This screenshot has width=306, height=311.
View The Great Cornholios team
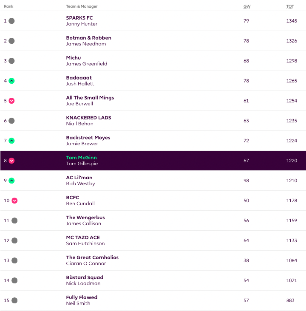pos(92,257)
